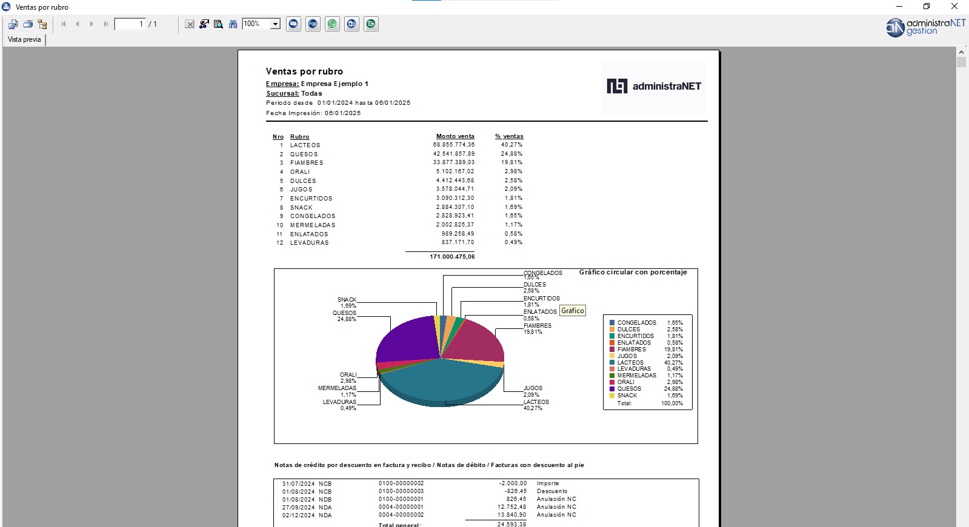Click the total 171.000.475,06
Viewport: 969px width, 527px height.
(x=452, y=257)
